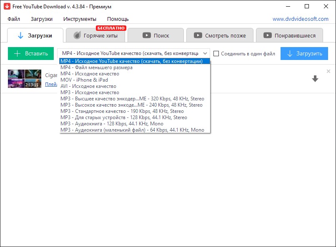Click the play icon on Понравившиеся tab

[x=268, y=35]
